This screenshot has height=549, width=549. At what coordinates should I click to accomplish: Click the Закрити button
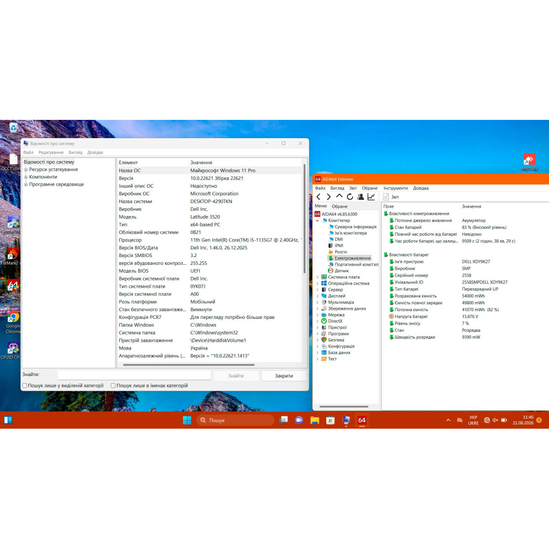pyautogui.click(x=284, y=376)
